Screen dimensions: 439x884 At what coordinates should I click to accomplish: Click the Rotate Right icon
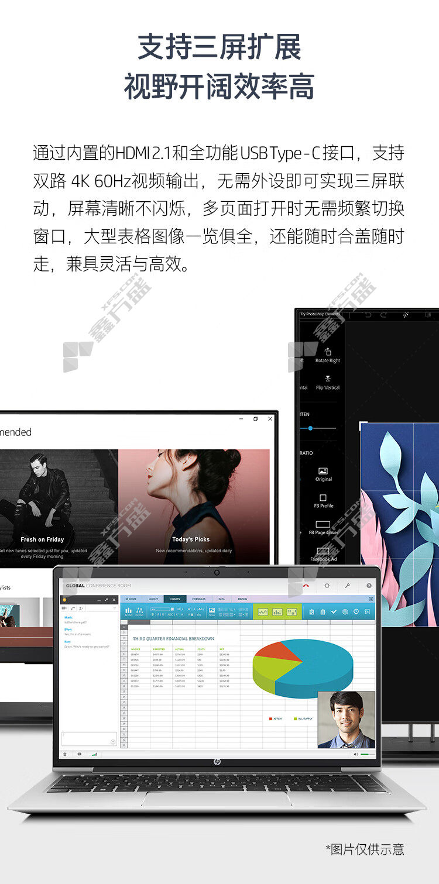tap(328, 352)
